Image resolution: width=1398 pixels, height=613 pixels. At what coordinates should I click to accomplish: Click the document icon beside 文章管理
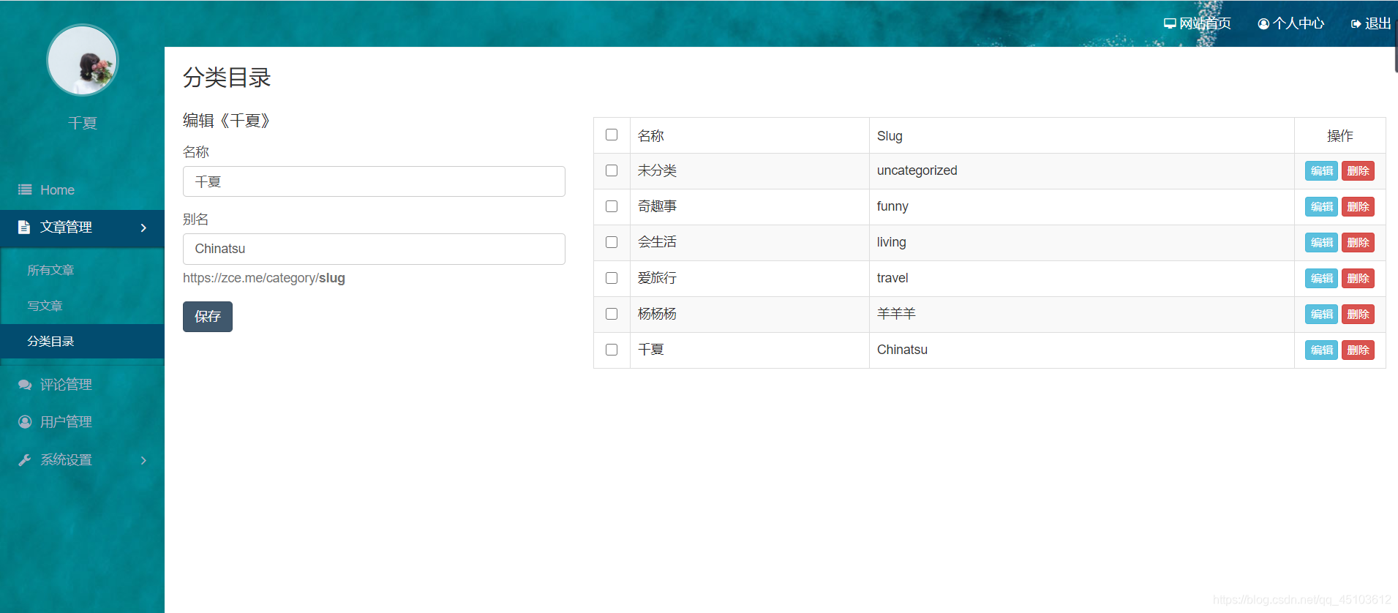coord(24,227)
